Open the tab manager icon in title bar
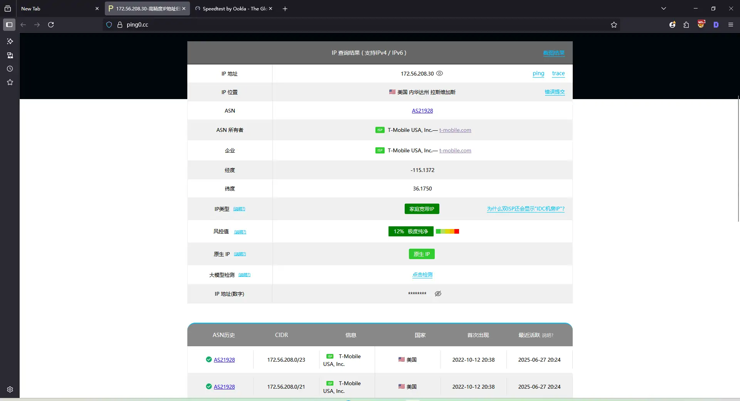This screenshot has height=401, width=740. coord(8,8)
